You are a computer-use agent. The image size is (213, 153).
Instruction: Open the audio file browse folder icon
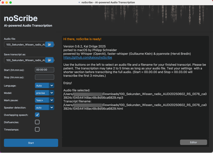(49, 44)
